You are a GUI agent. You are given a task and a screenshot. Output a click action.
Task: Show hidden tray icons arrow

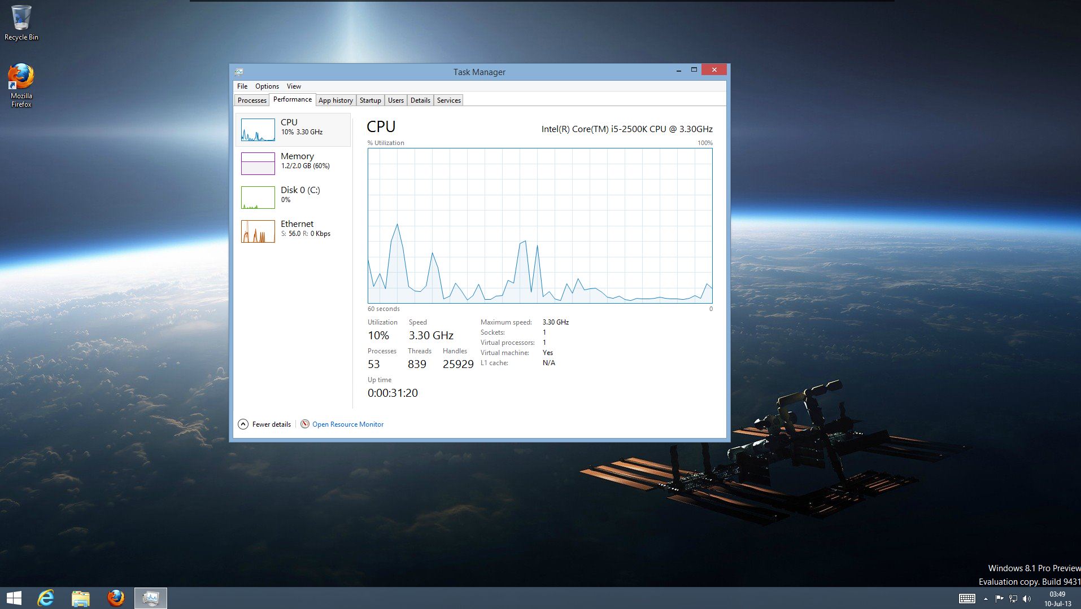coord(986,599)
